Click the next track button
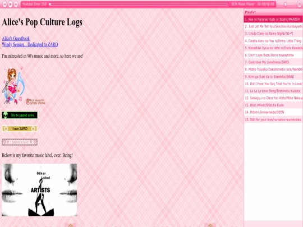Viewport: 303px width, 227px height. point(16,4)
